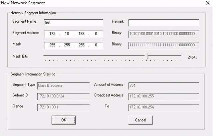
Task: Click the second 255 octet of Mask
Action: pos(67,45)
